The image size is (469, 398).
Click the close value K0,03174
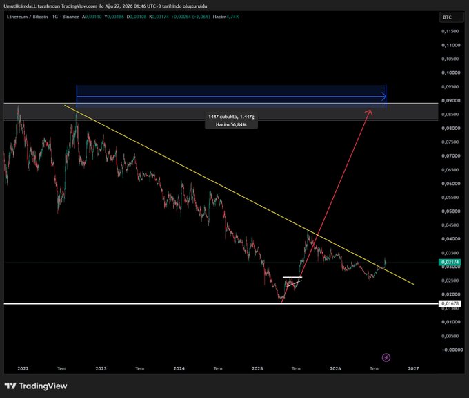[x=159, y=17]
